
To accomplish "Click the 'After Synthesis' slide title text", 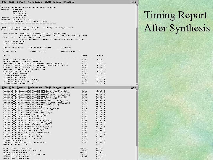I will pos(177,28).
